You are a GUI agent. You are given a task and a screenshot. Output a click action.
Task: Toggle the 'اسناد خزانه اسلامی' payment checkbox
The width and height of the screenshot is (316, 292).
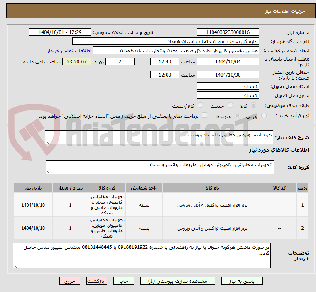pyautogui.click(x=204, y=115)
